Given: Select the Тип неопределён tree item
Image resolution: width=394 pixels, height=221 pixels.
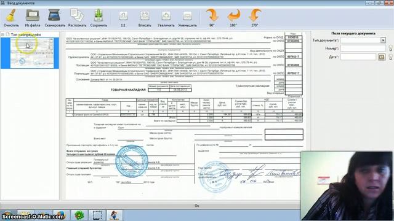Looking at the screenshot, I should (26, 34).
